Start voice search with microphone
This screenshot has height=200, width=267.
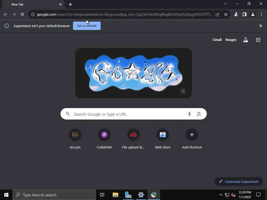(x=189, y=114)
